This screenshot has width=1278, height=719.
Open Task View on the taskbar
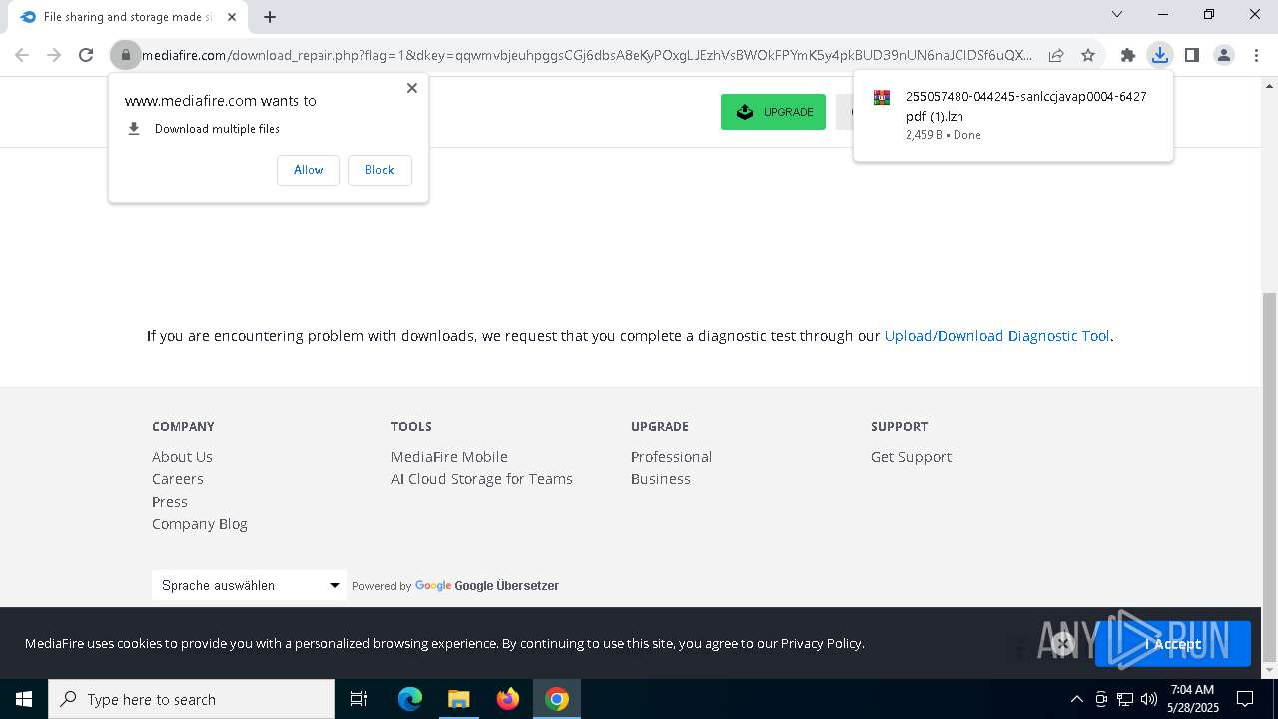tap(359, 699)
